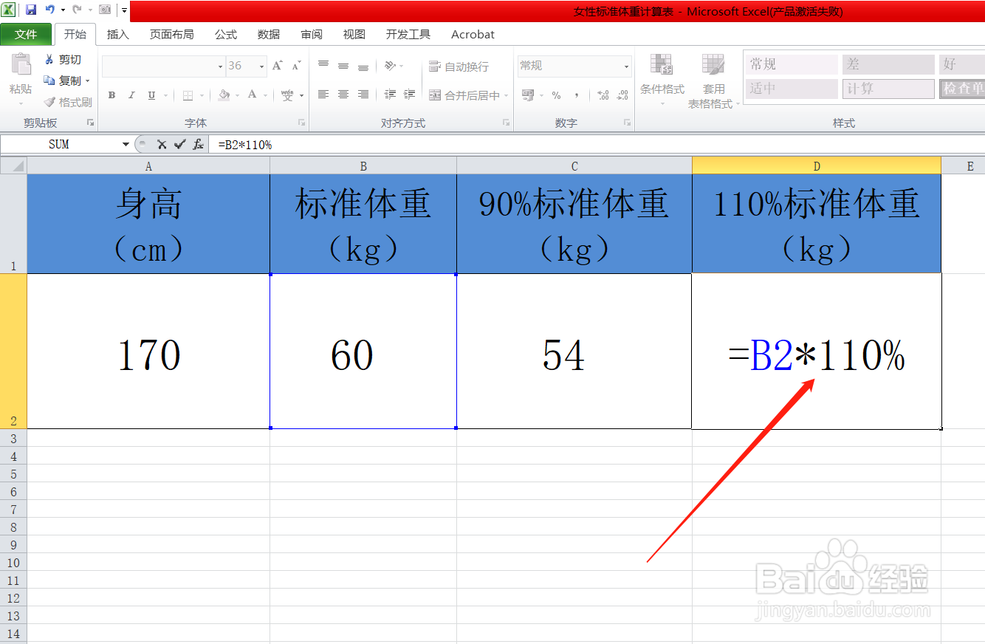This screenshot has width=985, height=644.
Task: Toggle Underline formatting
Action: click(151, 95)
